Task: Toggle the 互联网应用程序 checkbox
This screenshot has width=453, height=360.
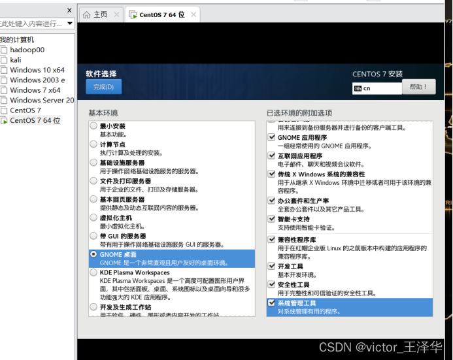Action: pyautogui.click(x=271, y=155)
